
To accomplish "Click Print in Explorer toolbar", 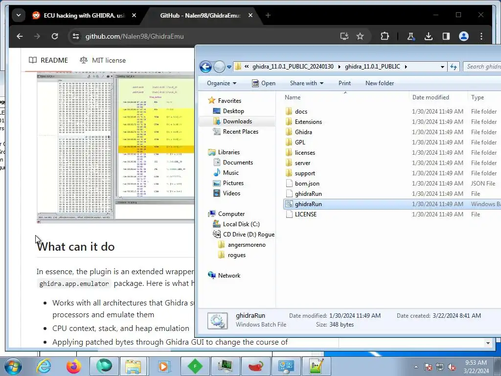I will point(344,83).
